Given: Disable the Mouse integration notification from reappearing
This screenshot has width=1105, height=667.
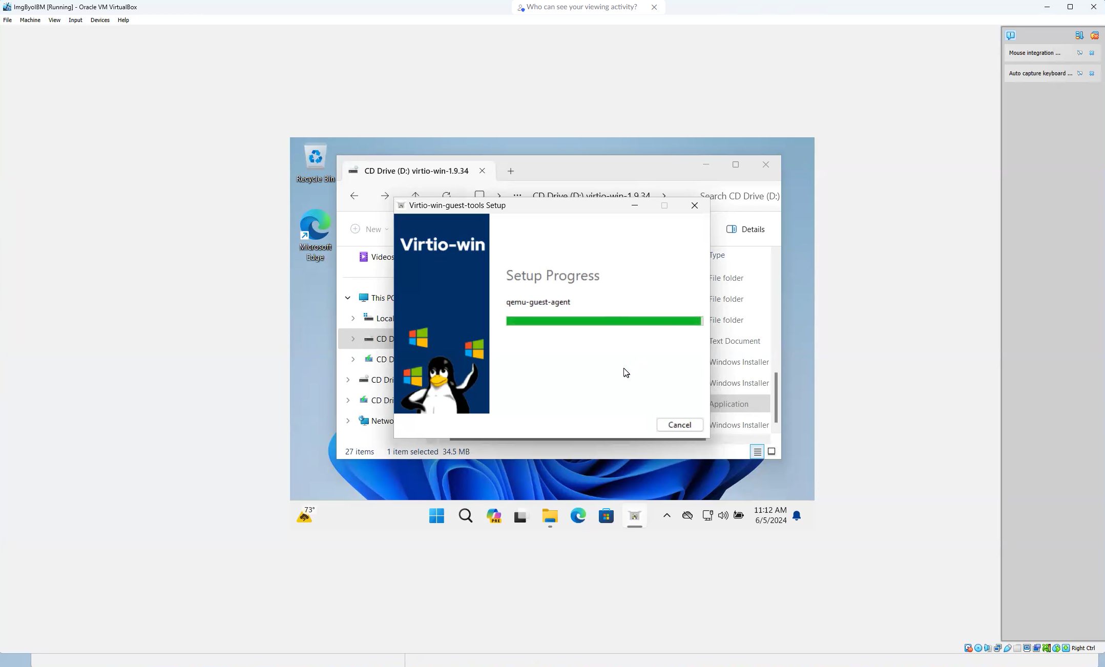Looking at the screenshot, I should pyautogui.click(x=1080, y=53).
